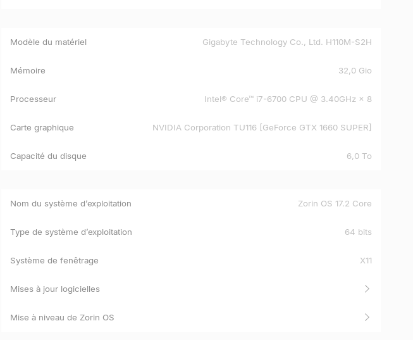The height and width of the screenshot is (340, 413).
Task: Select the Gigabyte Technology H110M-S2H value
Action: click(287, 42)
